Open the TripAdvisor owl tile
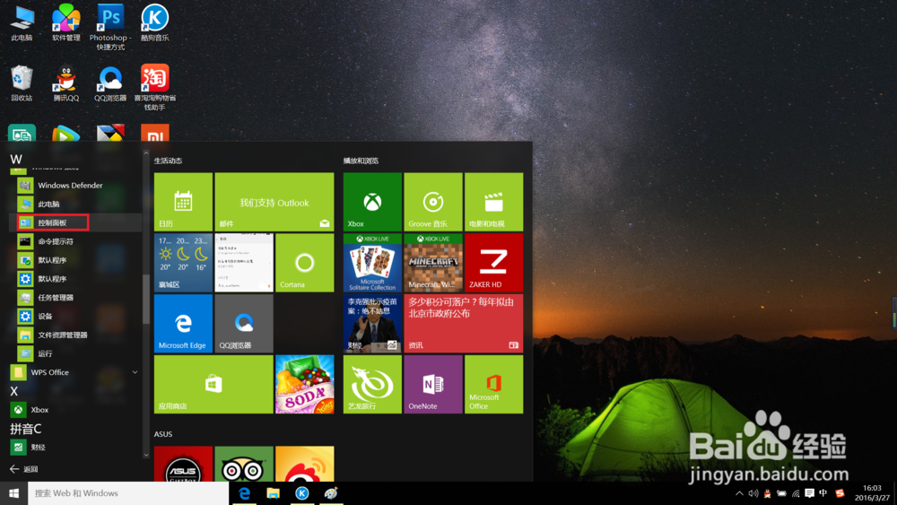 click(244, 464)
